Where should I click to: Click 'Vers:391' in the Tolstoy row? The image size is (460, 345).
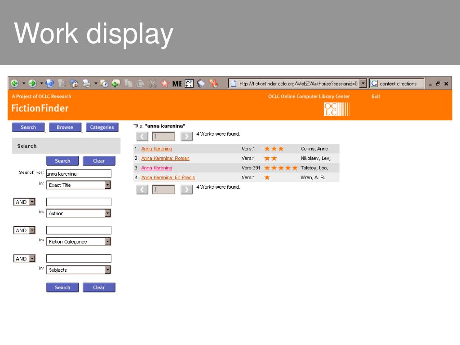(251, 168)
